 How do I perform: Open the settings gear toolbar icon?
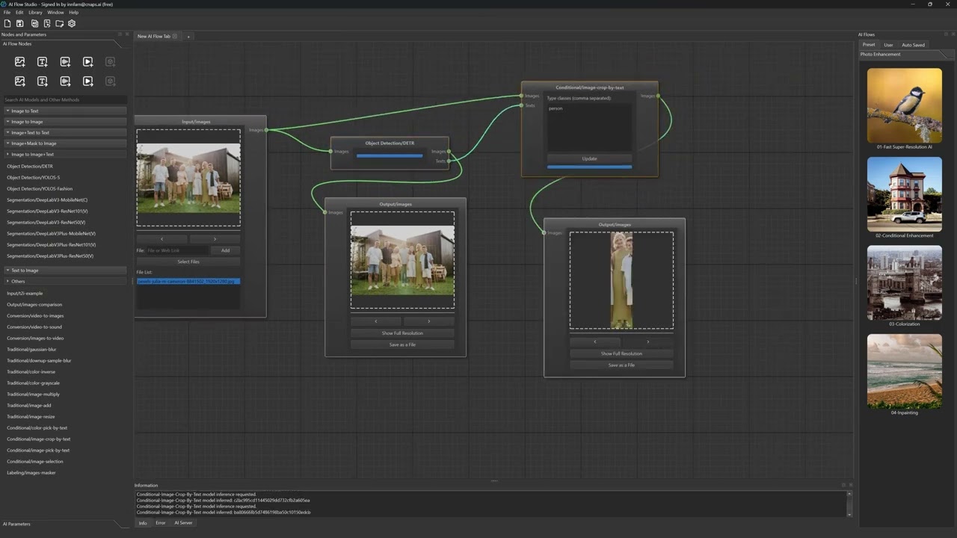point(72,23)
